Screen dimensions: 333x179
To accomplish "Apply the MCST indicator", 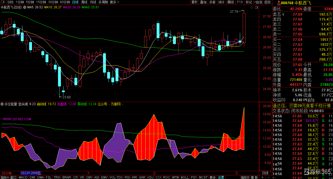I will [203, 177].
